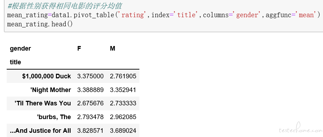This screenshot has width=323, height=137.
Task: Click the Chinese comment line in code cell
Action: 64,6
